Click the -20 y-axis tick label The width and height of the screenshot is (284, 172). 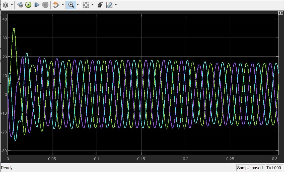(4, 132)
